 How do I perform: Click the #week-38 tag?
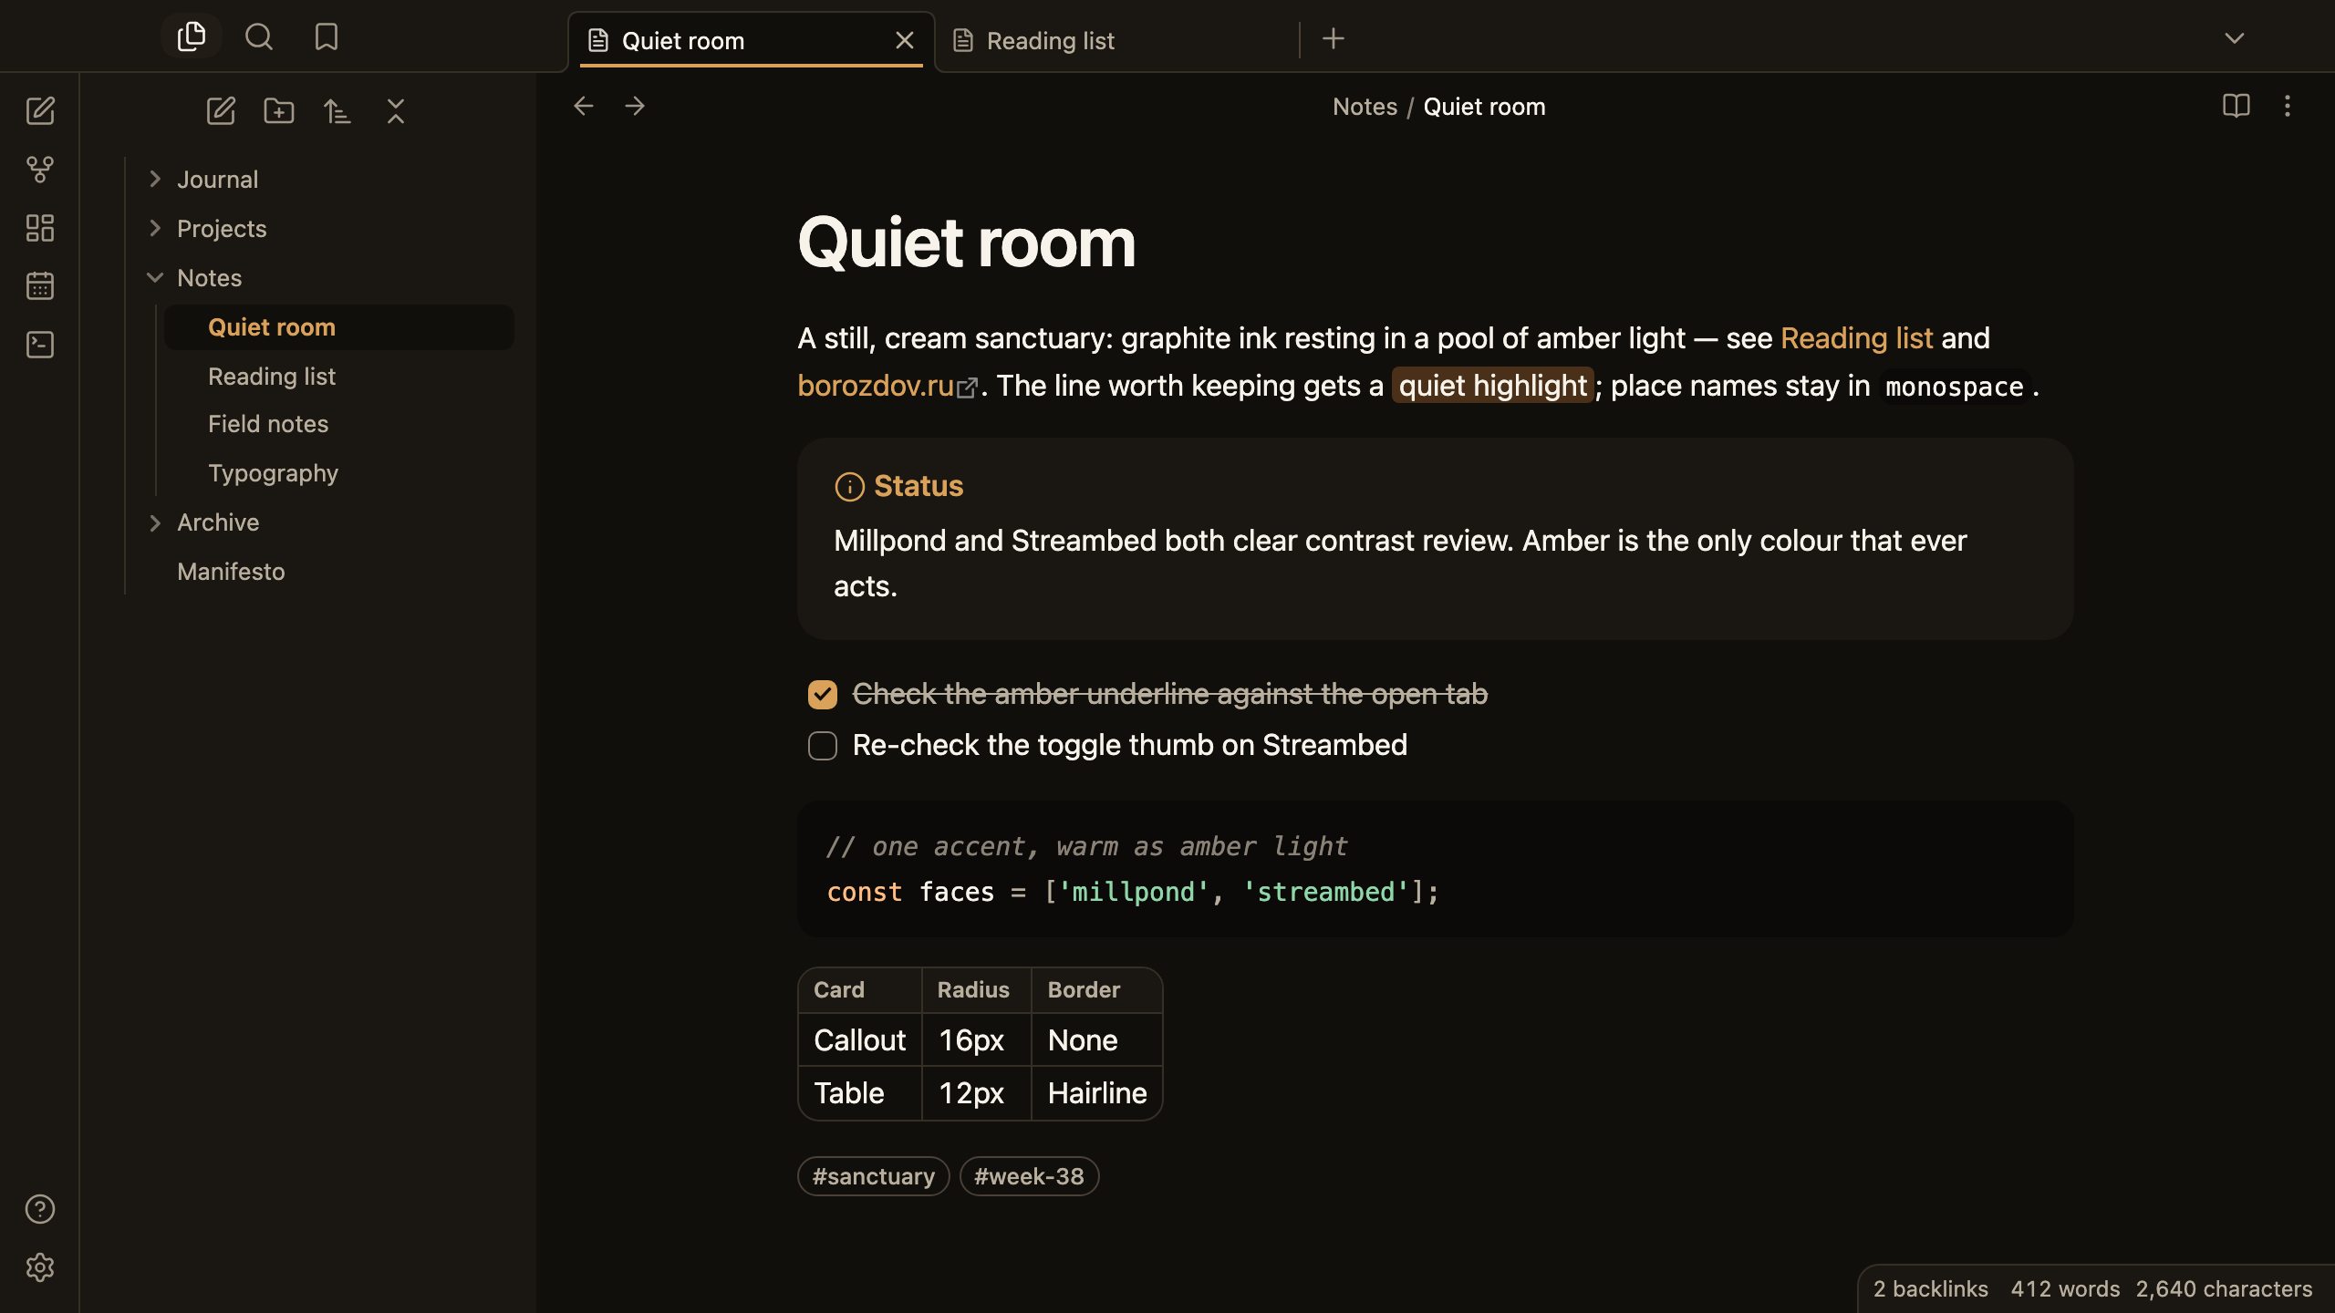(1030, 1176)
